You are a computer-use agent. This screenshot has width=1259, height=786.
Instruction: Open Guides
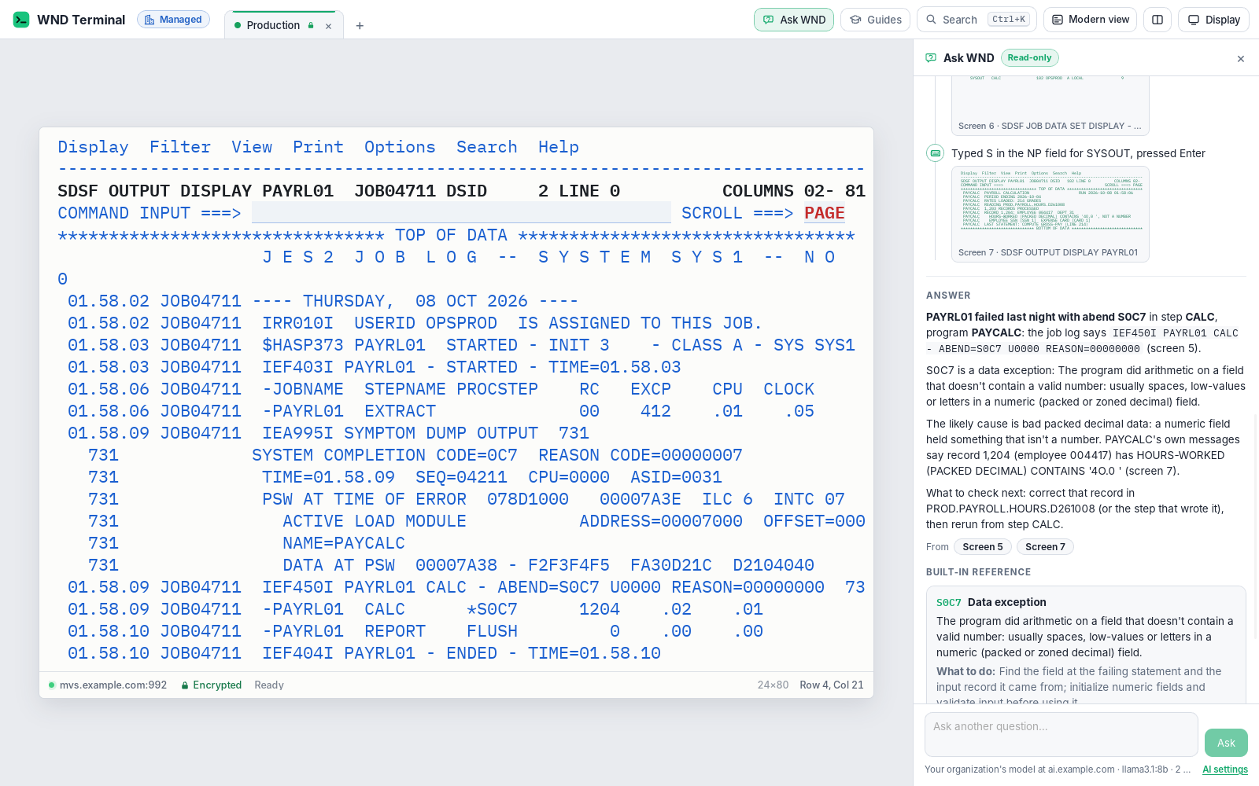(x=875, y=20)
